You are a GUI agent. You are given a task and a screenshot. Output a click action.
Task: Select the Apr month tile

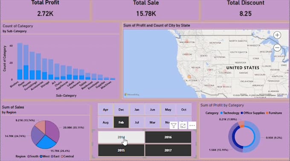point(105,110)
